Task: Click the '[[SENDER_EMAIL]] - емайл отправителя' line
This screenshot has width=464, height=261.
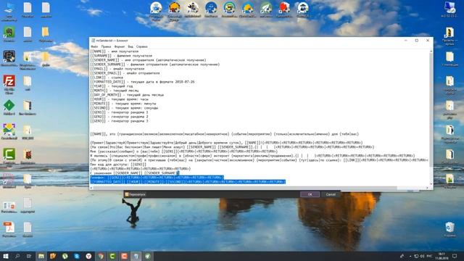Action: pos(125,73)
